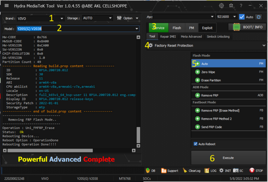Open the LOG icon
The image size is (268, 182).
206,170
